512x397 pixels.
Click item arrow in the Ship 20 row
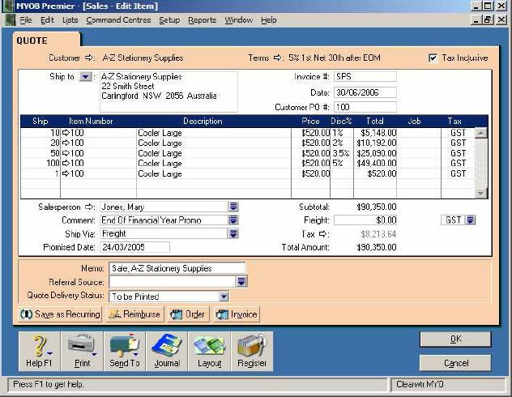[x=66, y=143]
